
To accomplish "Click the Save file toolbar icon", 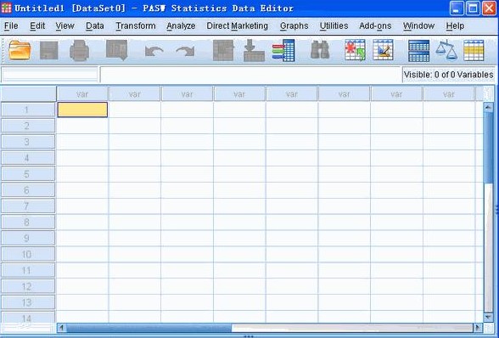I will [49, 50].
